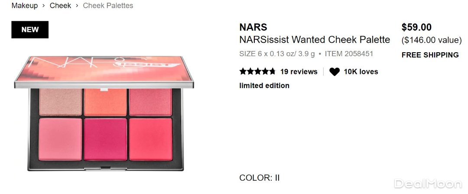Open the Cheek Palettes breadcrumb
Screen dimensions: 468x194
(108, 6)
